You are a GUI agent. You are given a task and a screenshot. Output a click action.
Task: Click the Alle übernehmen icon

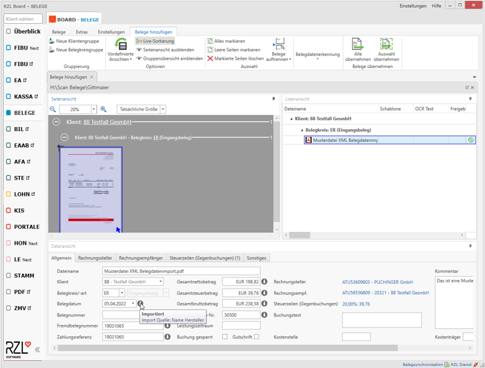[357, 44]
